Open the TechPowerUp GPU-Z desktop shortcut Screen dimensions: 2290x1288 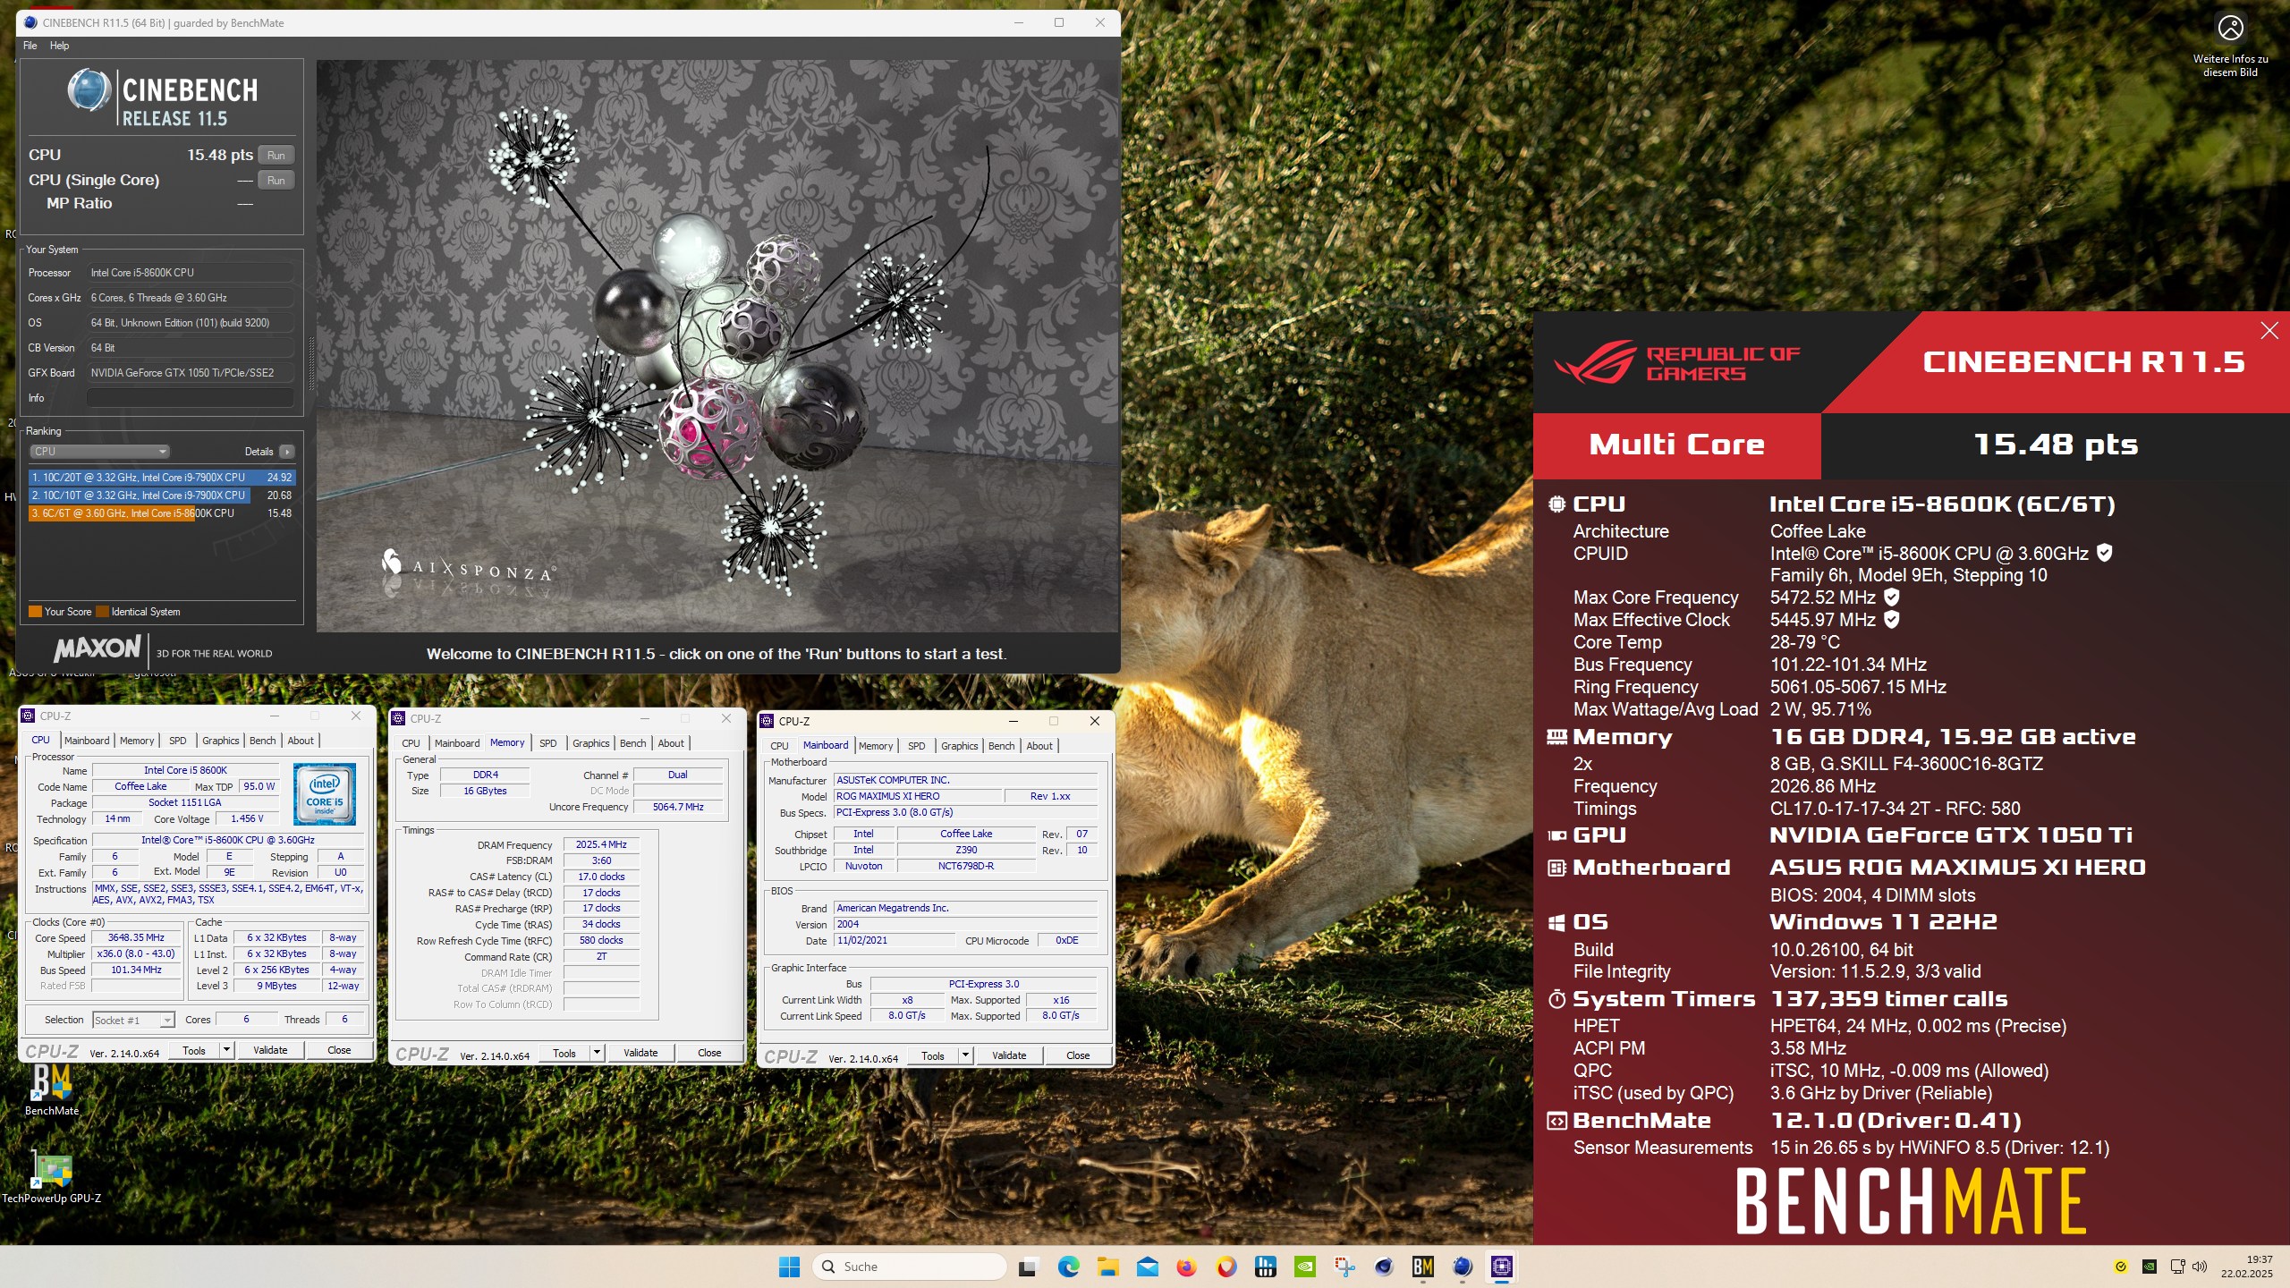tap(52, 1176)
